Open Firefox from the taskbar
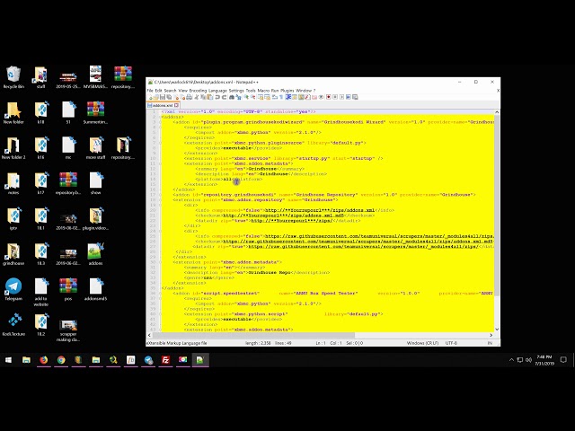 click(44, 360)
